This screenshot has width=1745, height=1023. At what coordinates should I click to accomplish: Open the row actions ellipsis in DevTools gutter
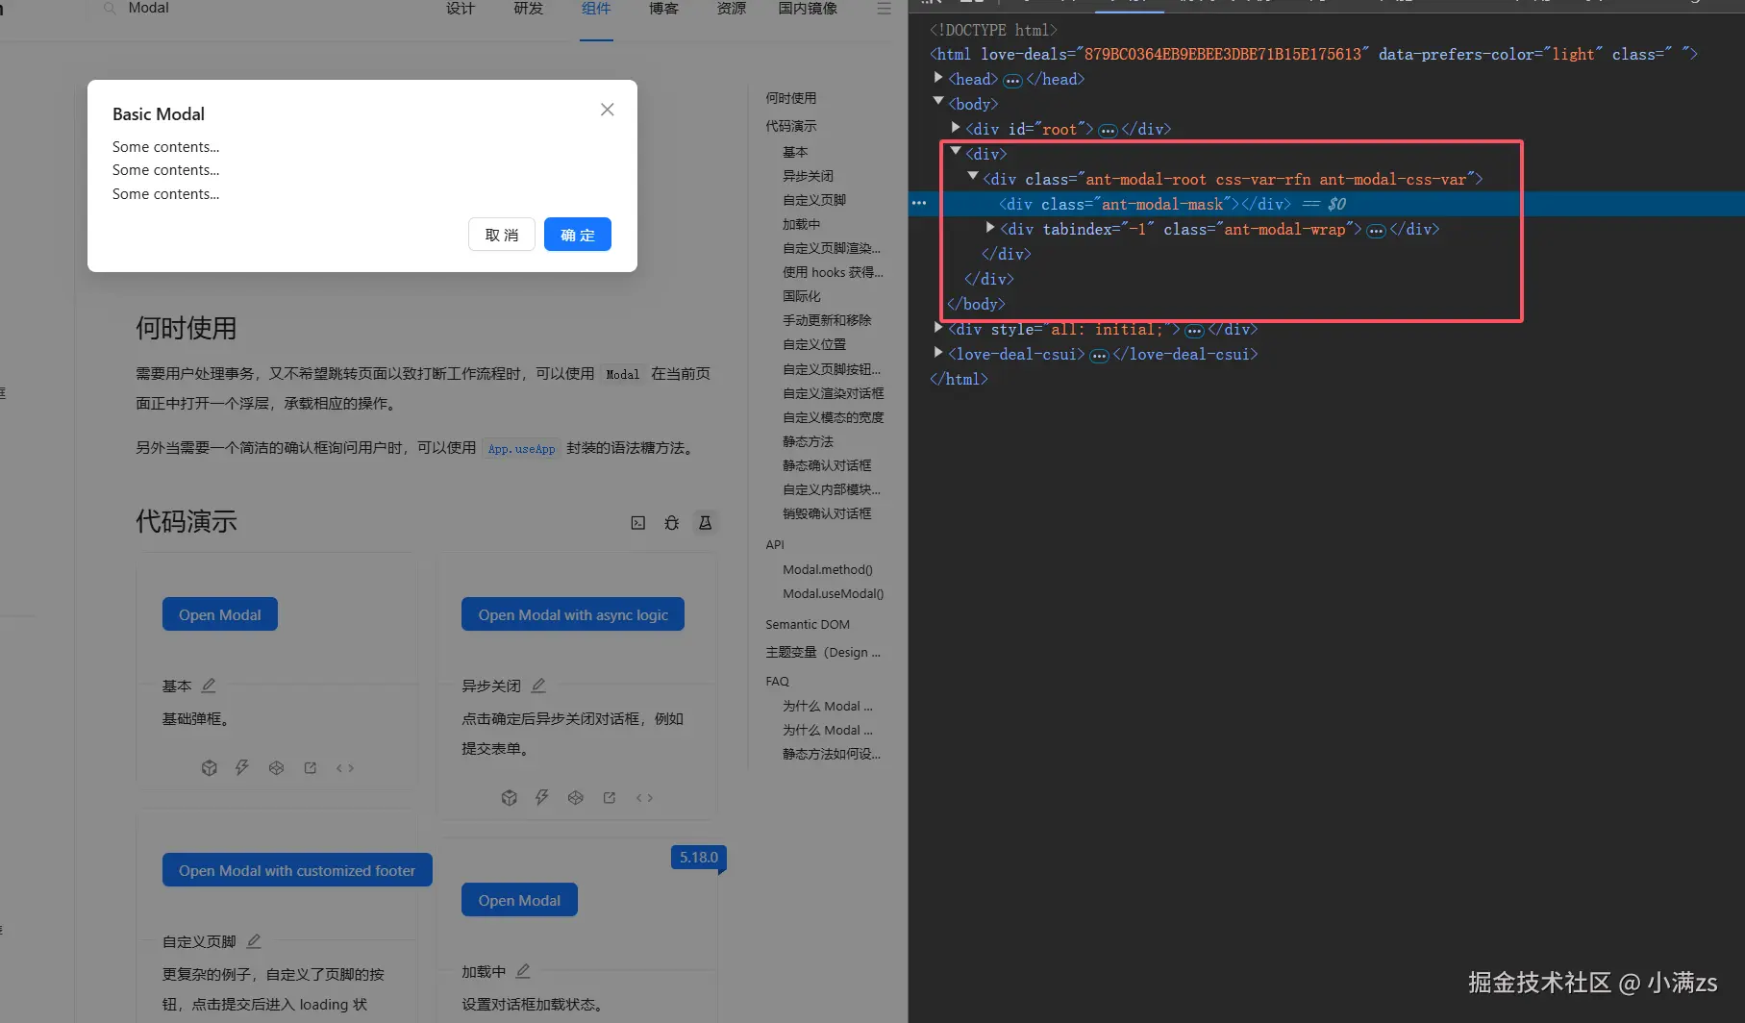pos(919,203)
